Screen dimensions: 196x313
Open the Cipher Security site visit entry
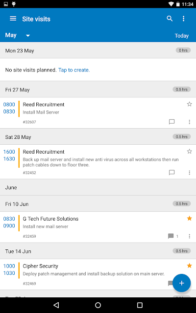pyautogui.click(x=98, y=274)
